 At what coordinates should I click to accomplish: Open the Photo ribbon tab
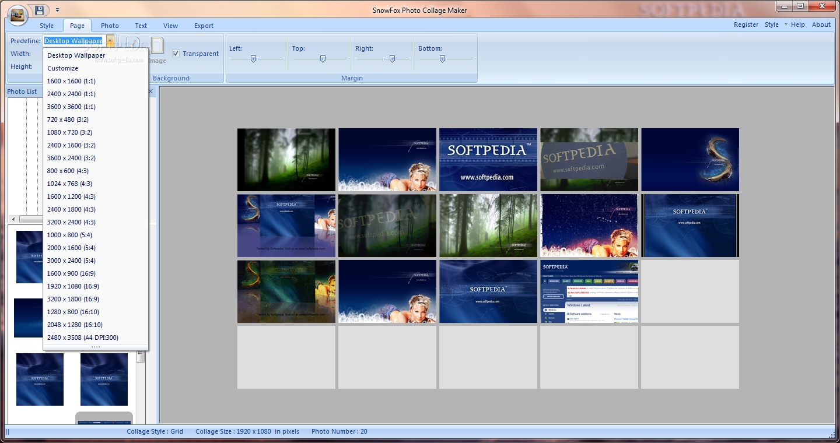point(110,26)
